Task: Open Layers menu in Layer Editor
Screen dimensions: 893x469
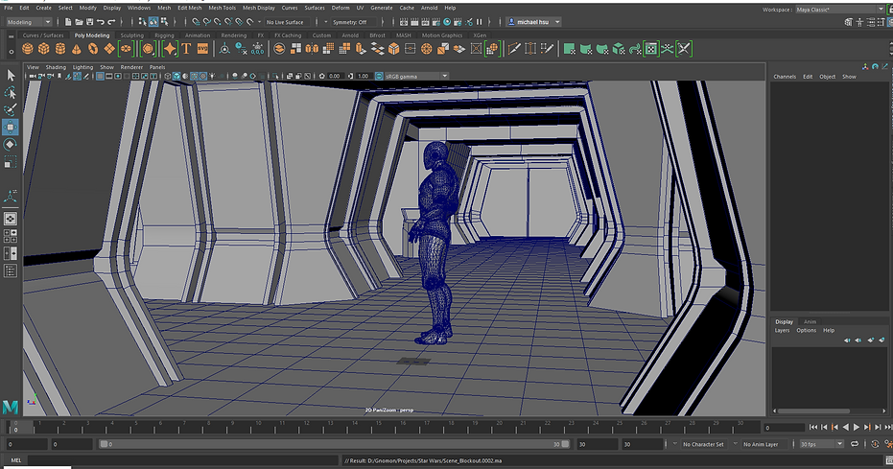Action: pos(782,330)
